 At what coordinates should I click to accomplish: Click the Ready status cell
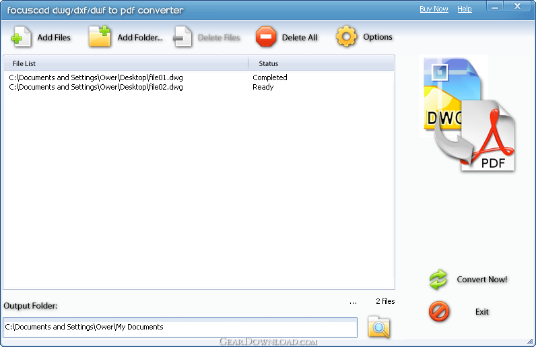pyautogui.click(x=263, y=88)
